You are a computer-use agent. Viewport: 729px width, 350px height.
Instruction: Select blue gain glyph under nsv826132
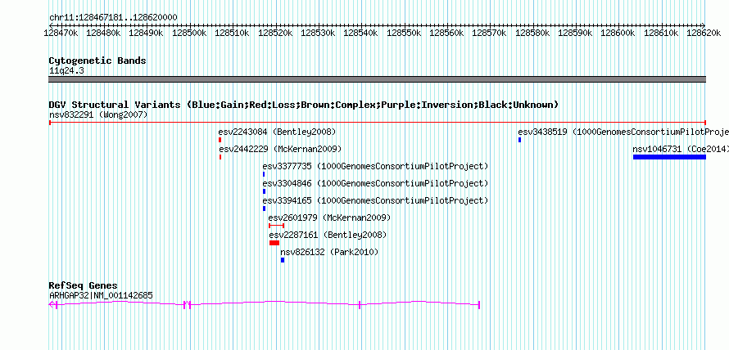pyautogui.click(x=283, y=260)
